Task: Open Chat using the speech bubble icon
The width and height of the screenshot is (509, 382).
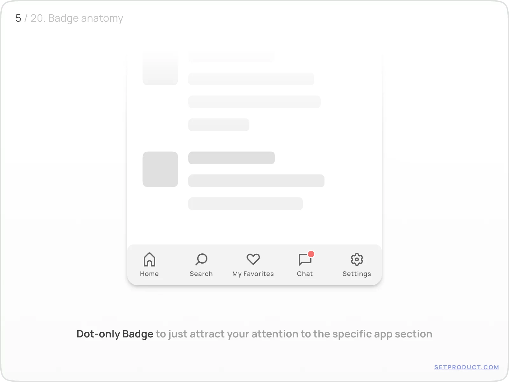Action: tap(305, 260)
